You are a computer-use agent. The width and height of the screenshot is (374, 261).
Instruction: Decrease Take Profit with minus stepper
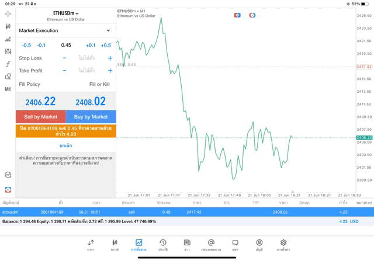click(x=64, y=71)
